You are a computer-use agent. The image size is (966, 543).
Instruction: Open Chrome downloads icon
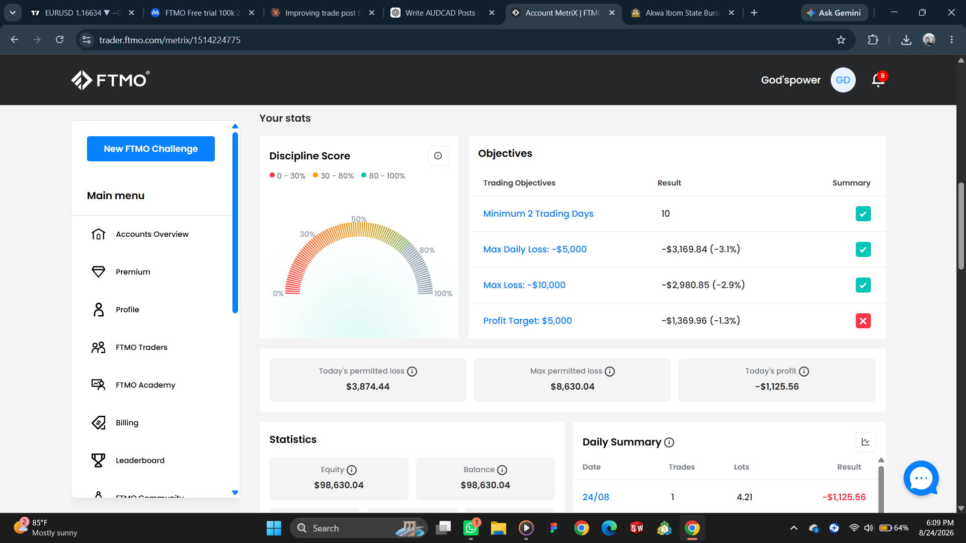pyautogui.click(x=906, y=40)
